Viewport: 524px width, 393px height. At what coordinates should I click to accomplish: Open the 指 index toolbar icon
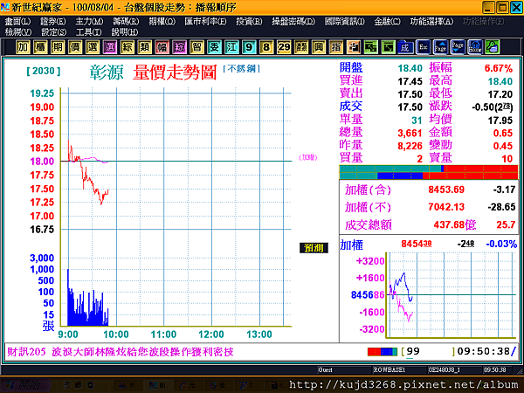pyautogui.click(x=336, y=47)
